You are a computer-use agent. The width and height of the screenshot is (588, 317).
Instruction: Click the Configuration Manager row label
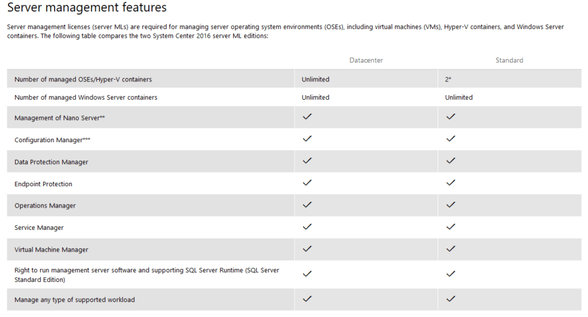click(x=52, y=140)
